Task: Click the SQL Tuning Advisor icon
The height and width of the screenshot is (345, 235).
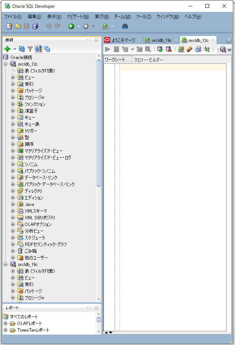Action: [148, 49]
